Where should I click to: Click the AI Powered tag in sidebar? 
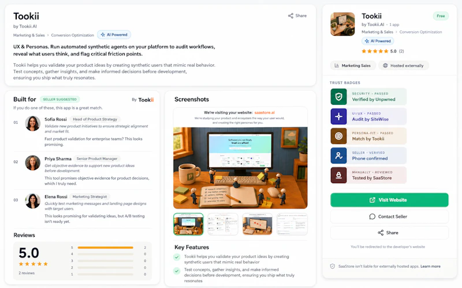pos(378,41)
